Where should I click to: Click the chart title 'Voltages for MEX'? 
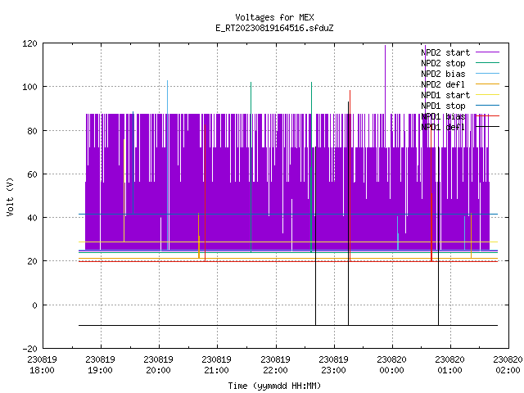pyautogui.click(x=274, y=17)
